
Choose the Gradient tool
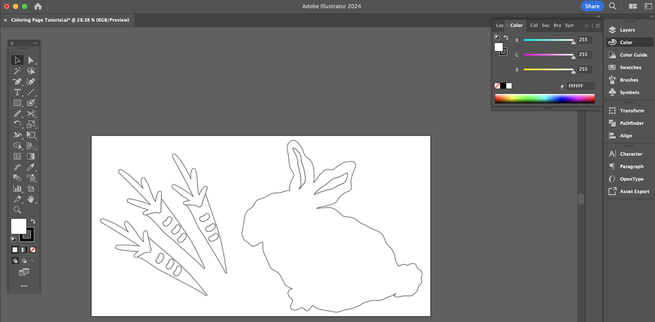tap(31, 156)
